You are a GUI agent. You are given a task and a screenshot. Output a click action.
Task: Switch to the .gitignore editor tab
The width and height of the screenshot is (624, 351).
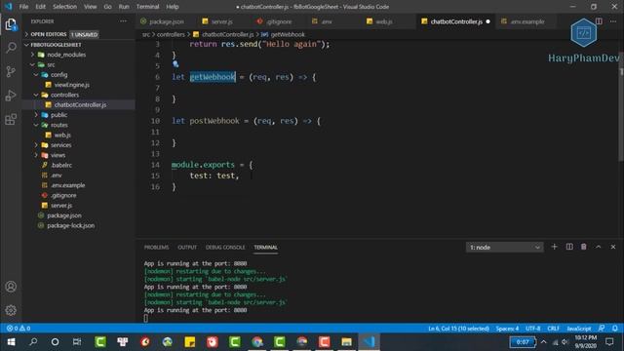[x=278, y=21]
